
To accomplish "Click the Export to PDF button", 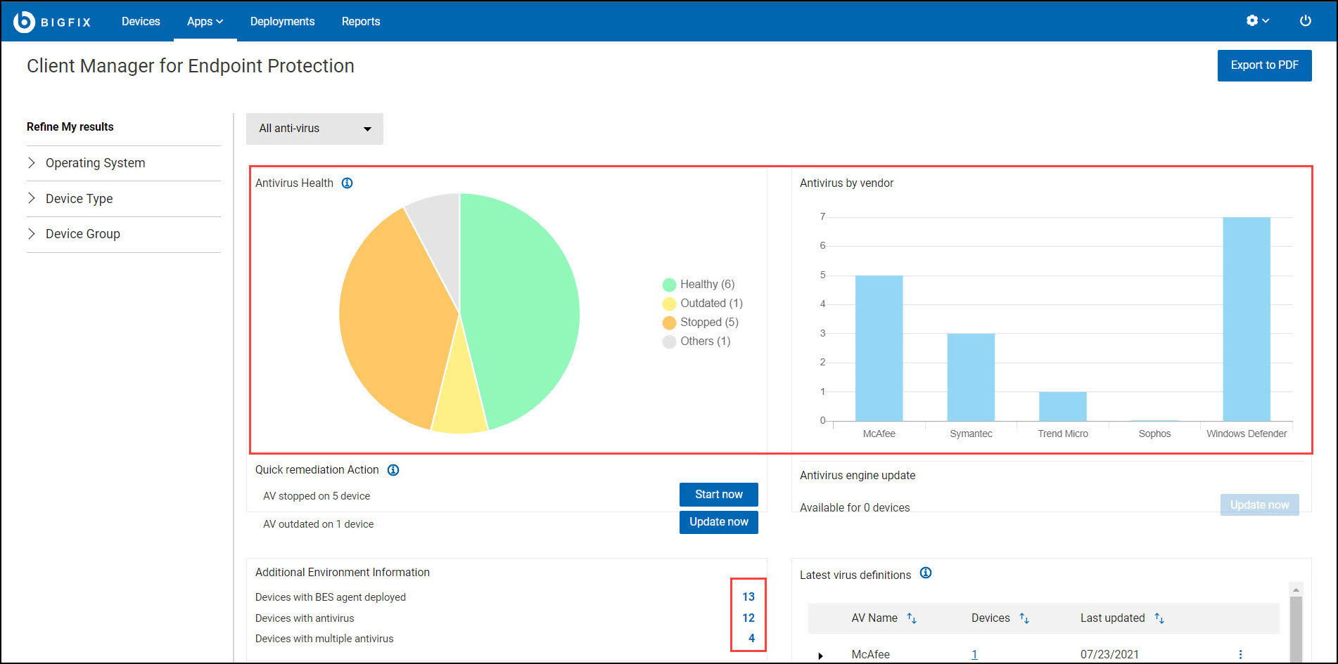I will (1264, 65).
